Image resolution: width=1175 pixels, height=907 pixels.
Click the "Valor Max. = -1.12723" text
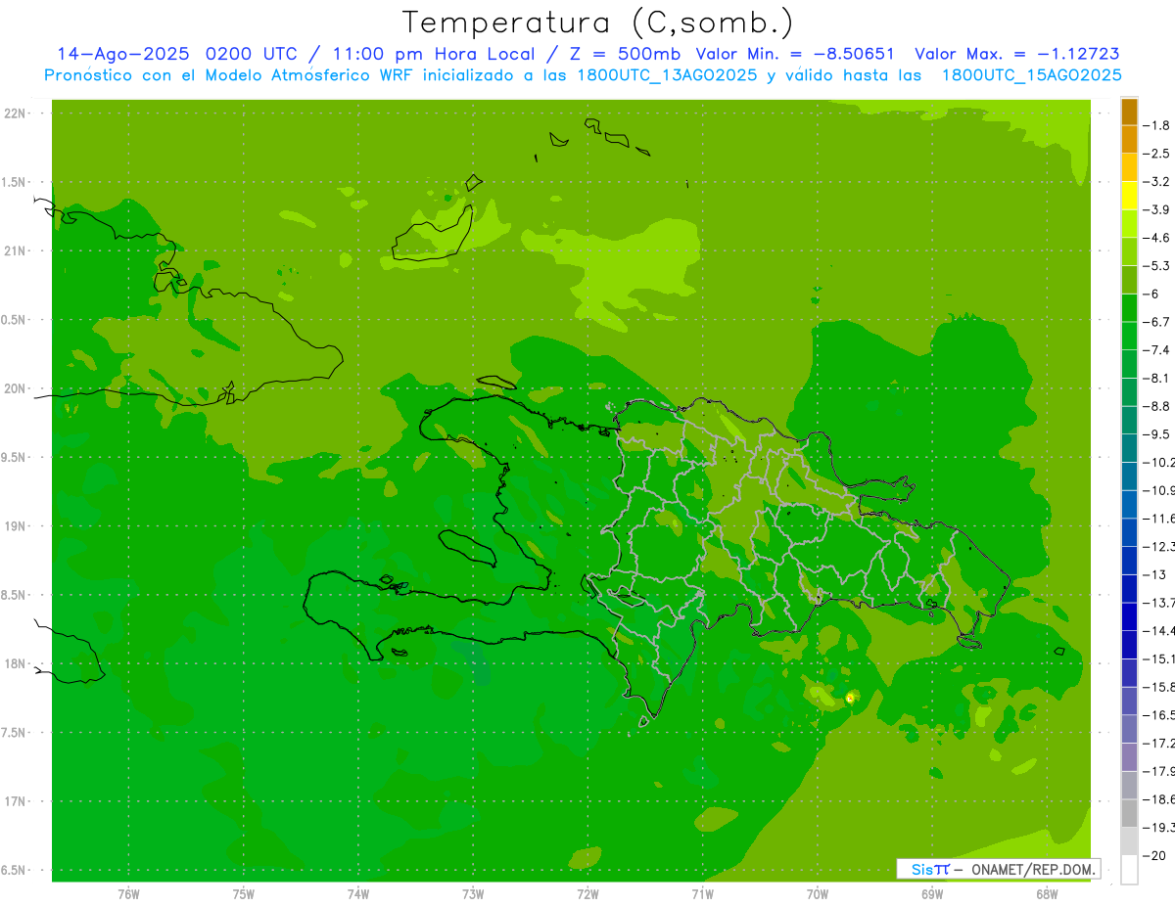coord(1017,55)
